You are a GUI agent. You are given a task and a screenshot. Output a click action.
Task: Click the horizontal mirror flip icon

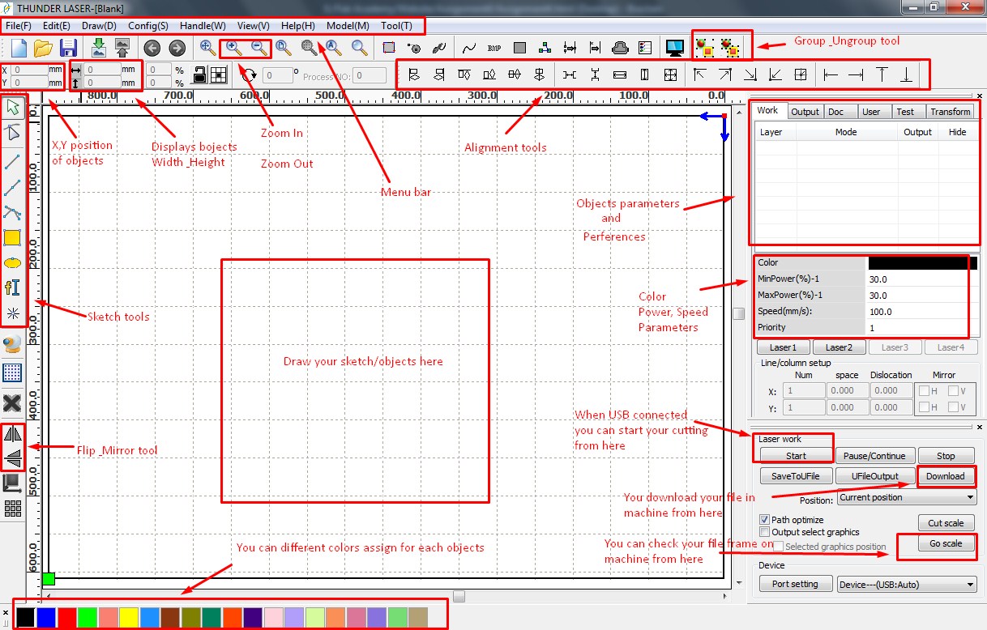[12, 433]
